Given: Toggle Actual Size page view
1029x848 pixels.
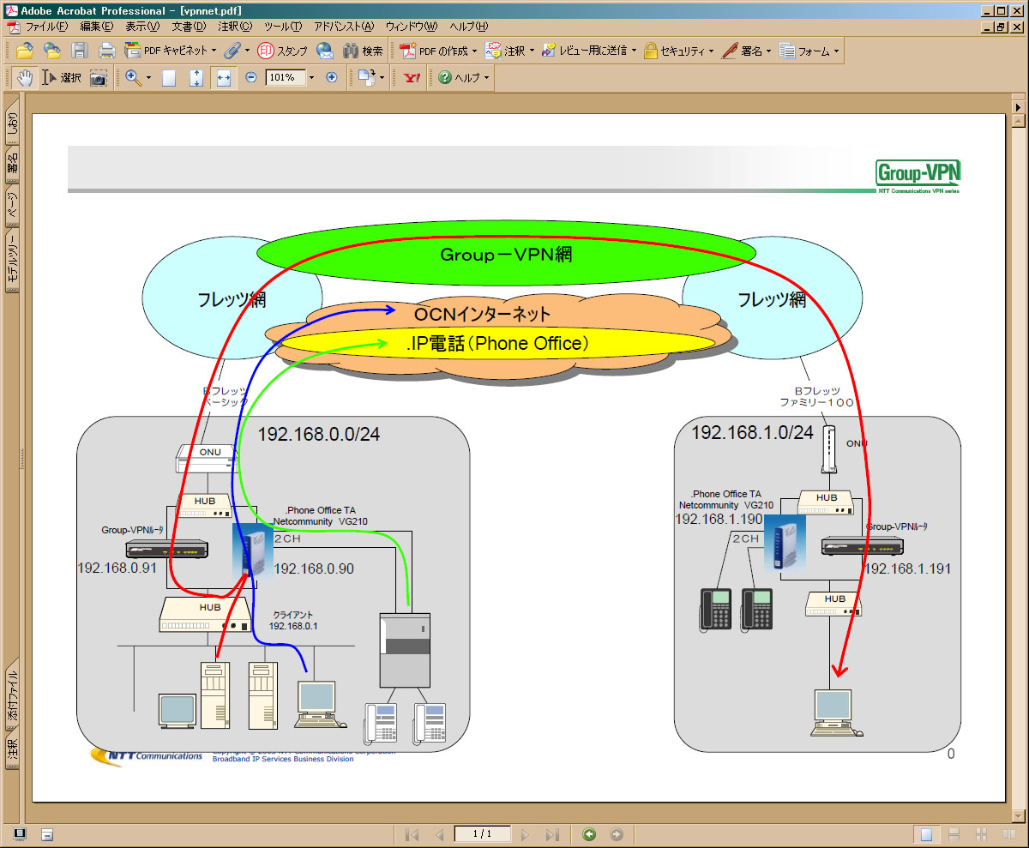Looking at the screenshot, I should [x=169, y=78].
